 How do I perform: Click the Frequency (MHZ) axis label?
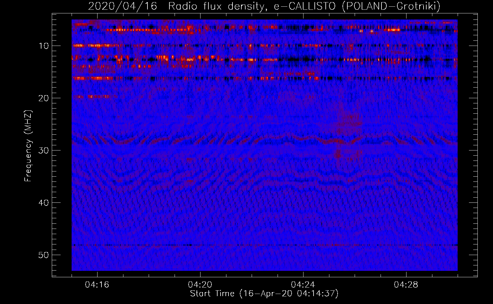[x=28, y=146]
